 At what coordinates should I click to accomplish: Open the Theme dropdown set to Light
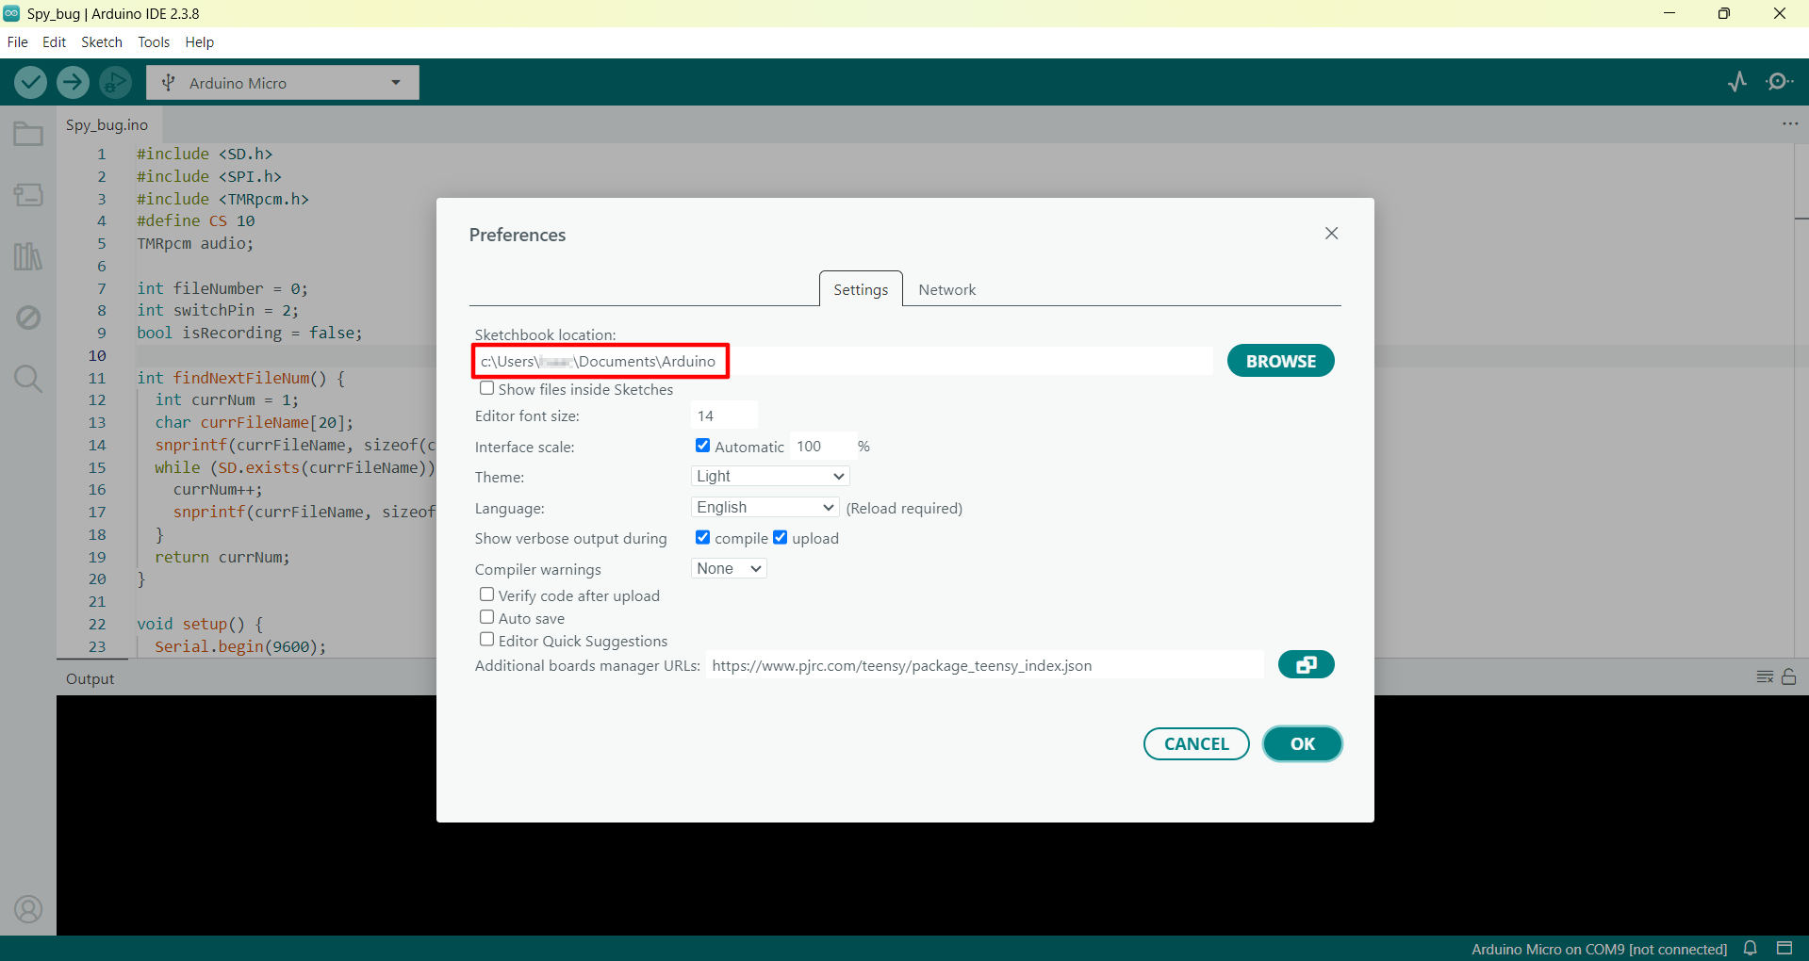(770, 476)
